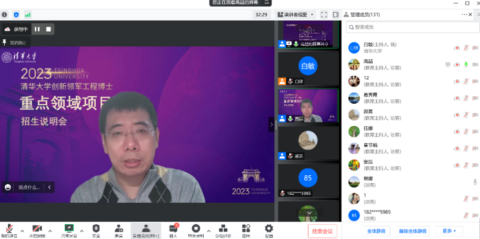Open the 安全 security menu

point(96,231)
